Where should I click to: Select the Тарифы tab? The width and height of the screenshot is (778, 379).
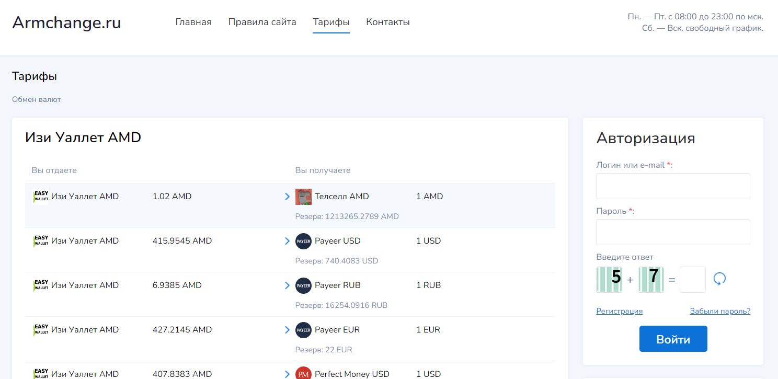tap(331, 22)
